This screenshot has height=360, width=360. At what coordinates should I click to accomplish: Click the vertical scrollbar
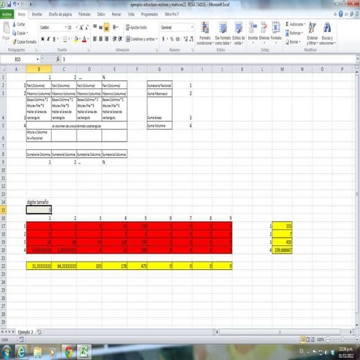pos(357,195)
